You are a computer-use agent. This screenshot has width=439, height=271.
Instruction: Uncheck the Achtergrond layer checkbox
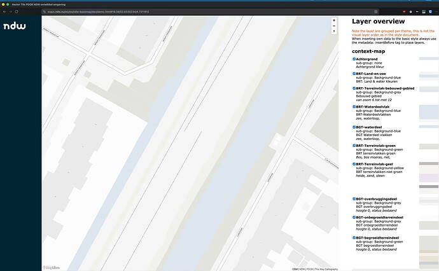tap(354, 59)
